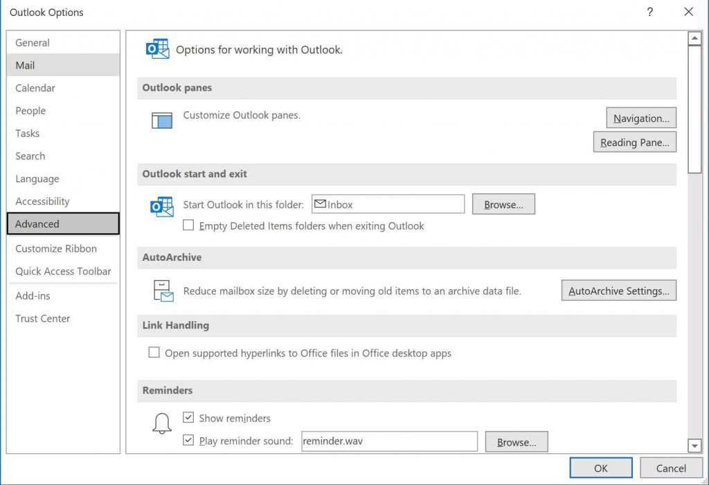Viewport: 709px width, 485px height.
Task: Open the dialog Help question mark
Action: tap(649, 12)
